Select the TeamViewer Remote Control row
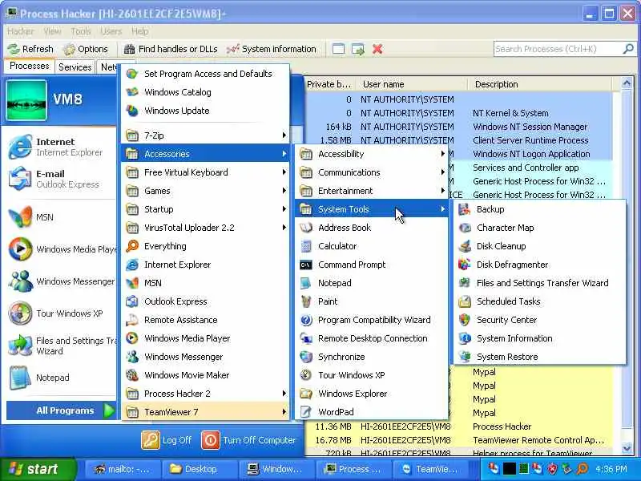 point(458,440)
